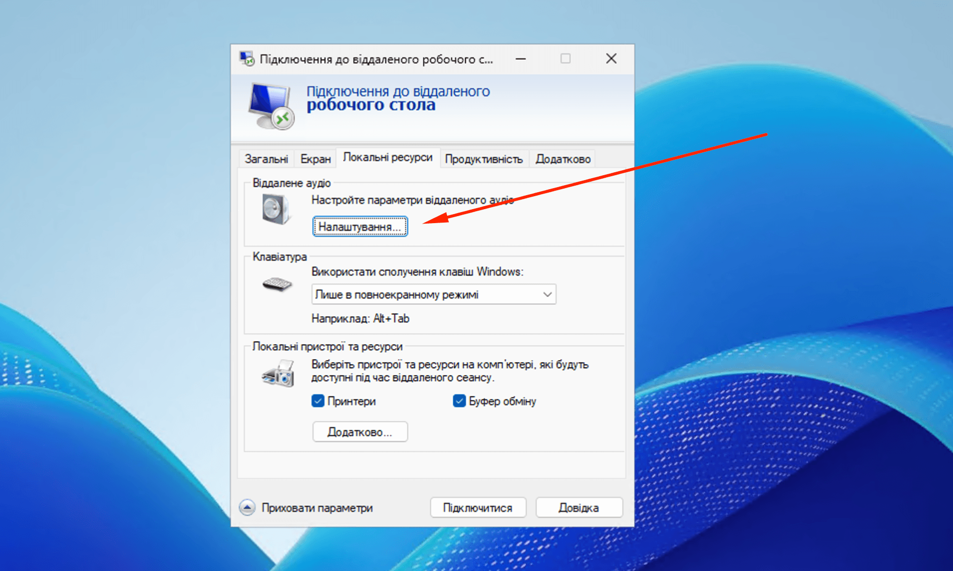Click the 'Локальні пристрої та ресурси' group label
This screenshot has width=953, height=571.
tap(327, 346)
